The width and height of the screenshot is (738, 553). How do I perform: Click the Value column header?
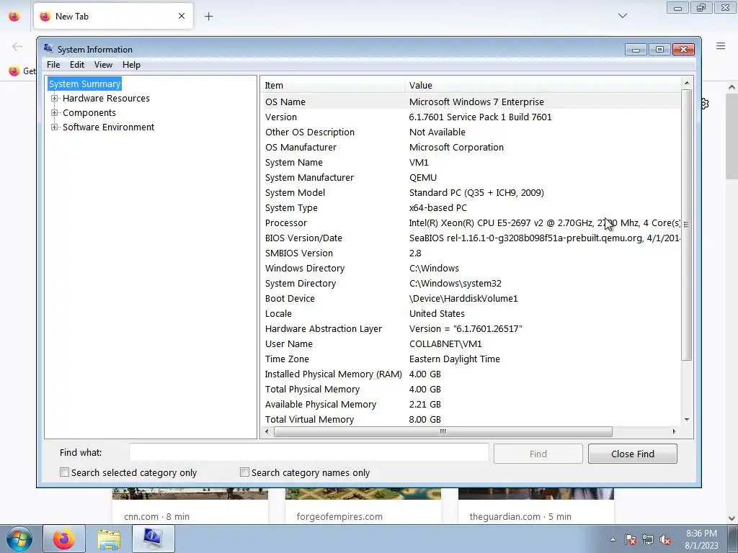tap(542, 85)
